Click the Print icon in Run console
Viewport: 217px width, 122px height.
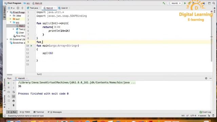[14, 101]
